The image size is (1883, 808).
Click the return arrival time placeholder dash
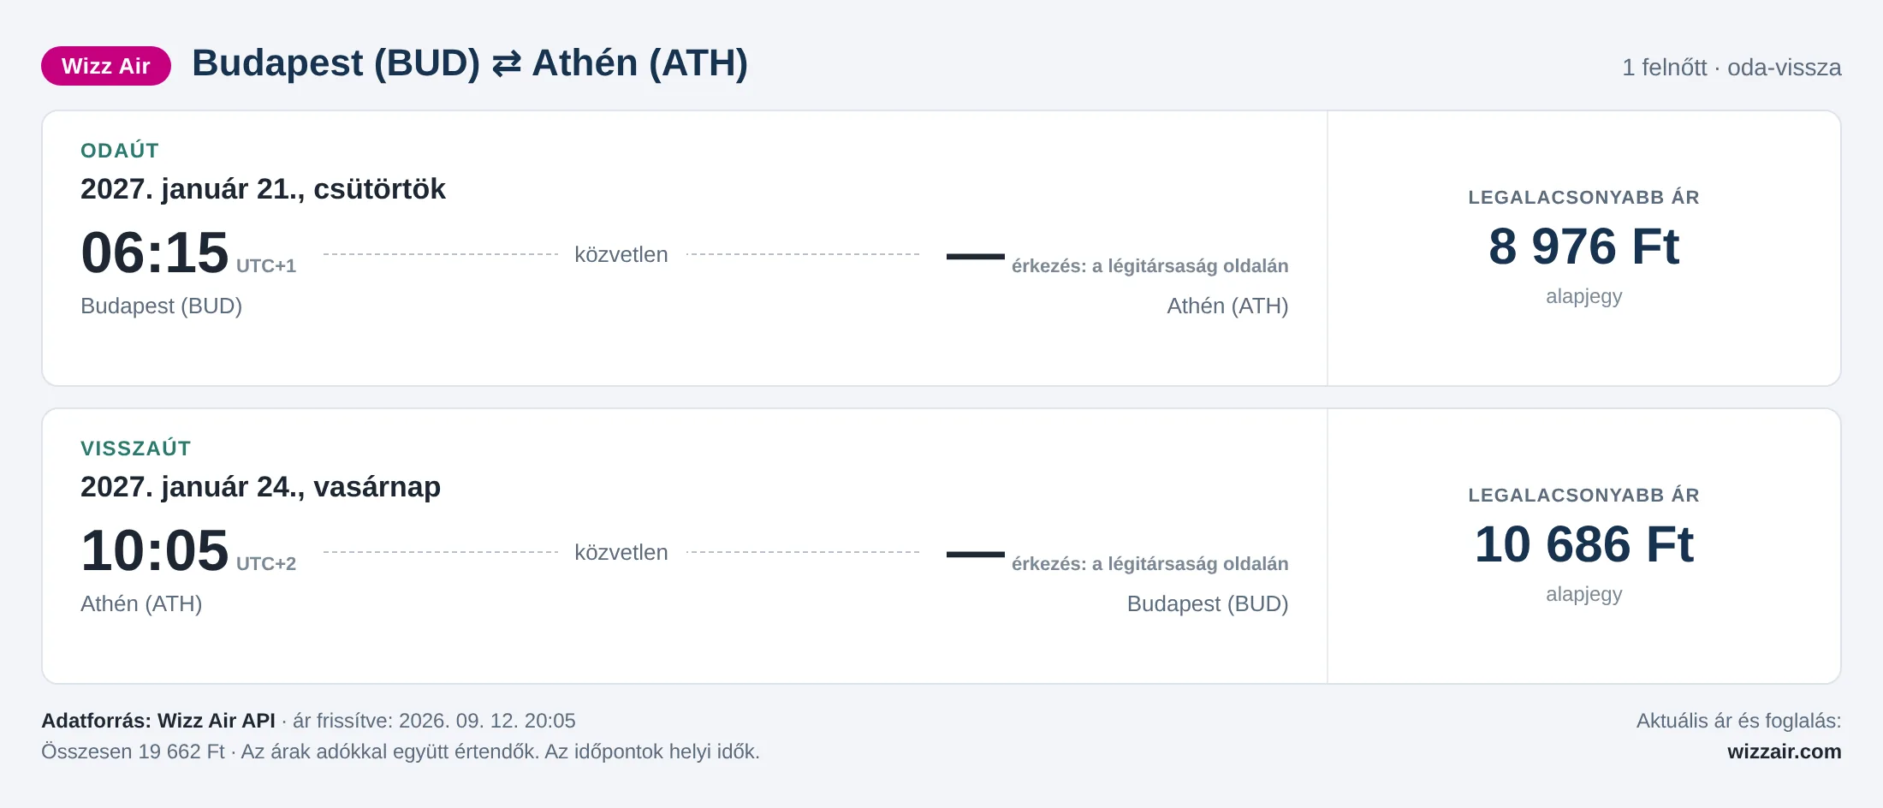[976, 554]
